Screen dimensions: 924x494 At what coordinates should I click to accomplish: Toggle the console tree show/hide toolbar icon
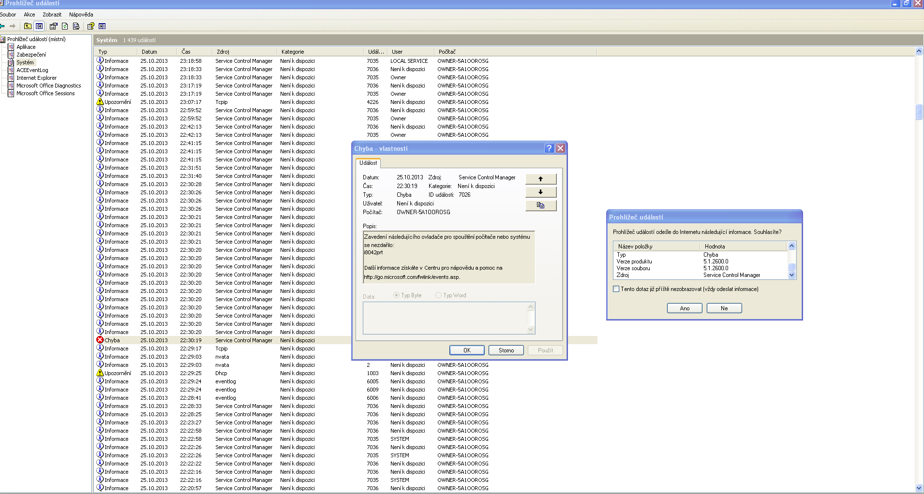click(x=39, y=26)
